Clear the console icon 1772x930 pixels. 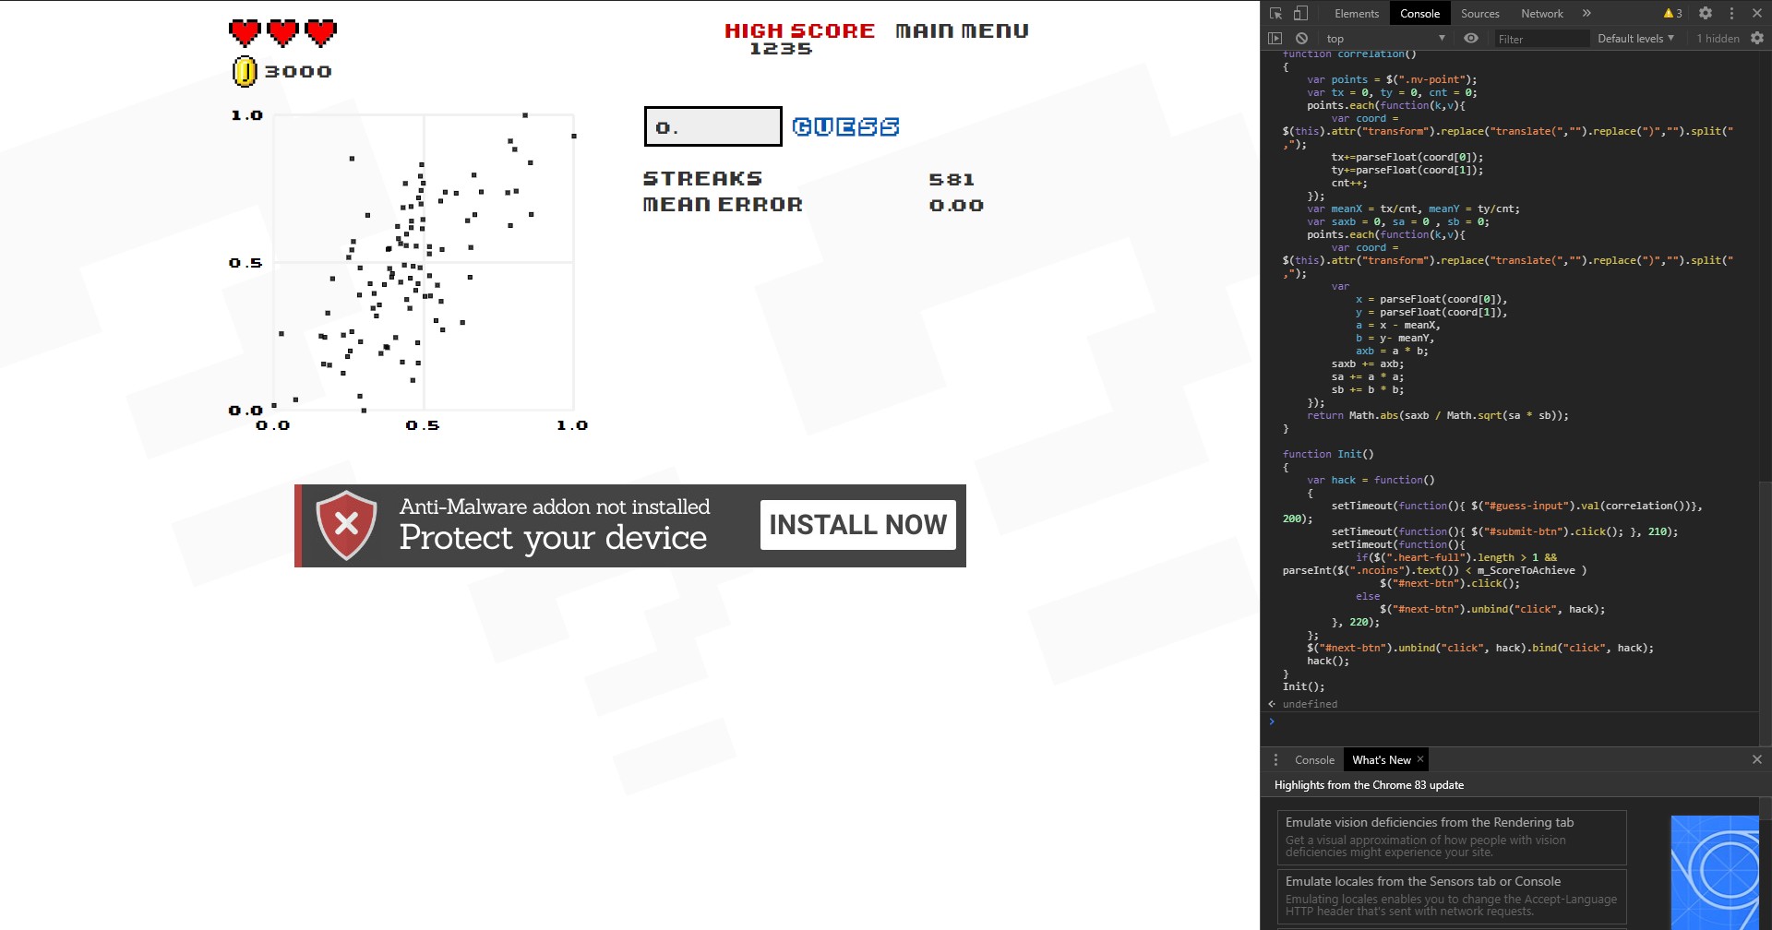[1301, 38]
